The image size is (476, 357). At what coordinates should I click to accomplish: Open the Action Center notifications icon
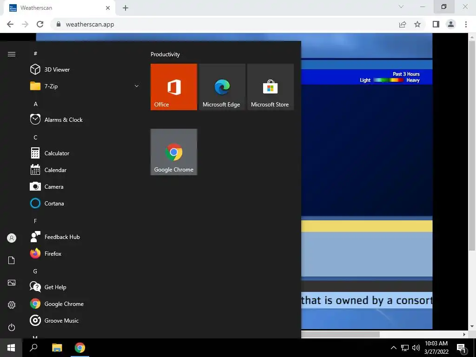pyautogui.click(x=461, y=348)
